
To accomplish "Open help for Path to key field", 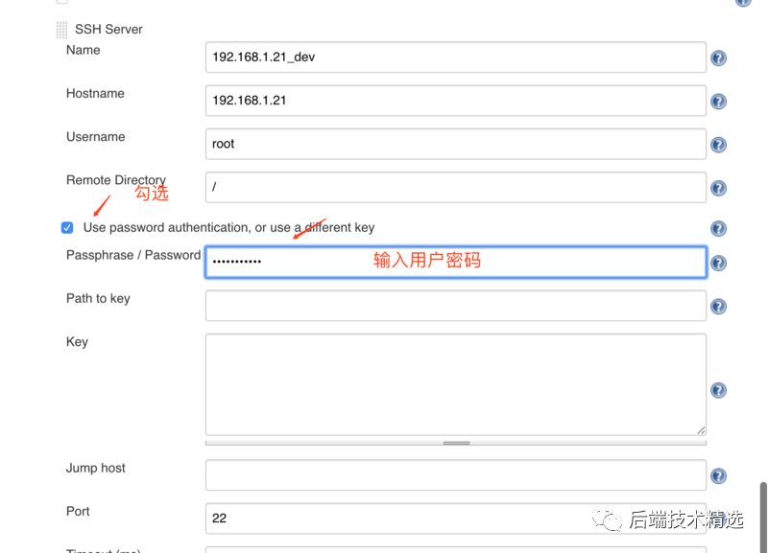I will 718,307.
